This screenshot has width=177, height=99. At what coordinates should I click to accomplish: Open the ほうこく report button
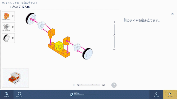point(19,95)
